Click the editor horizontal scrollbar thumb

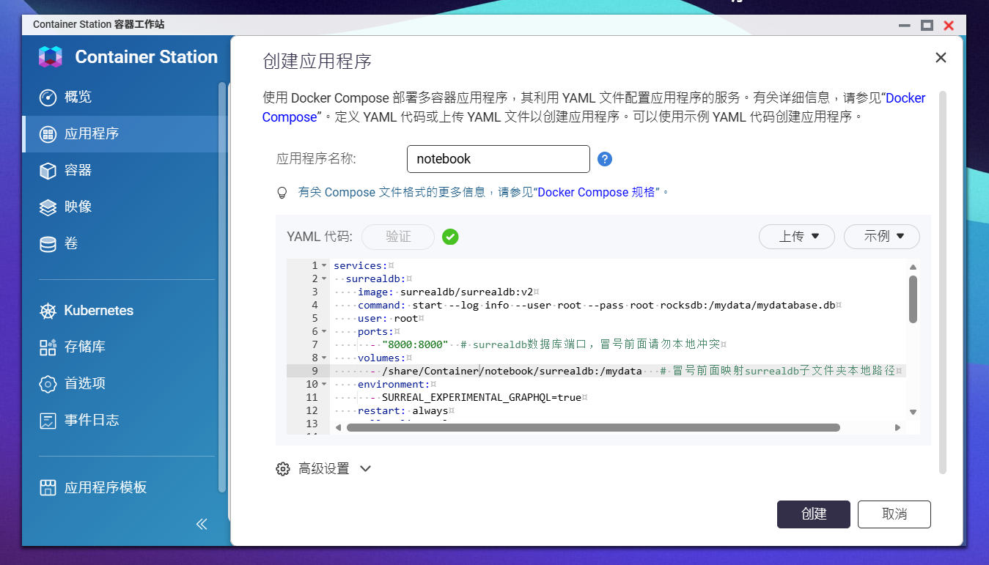click(593, 427)
